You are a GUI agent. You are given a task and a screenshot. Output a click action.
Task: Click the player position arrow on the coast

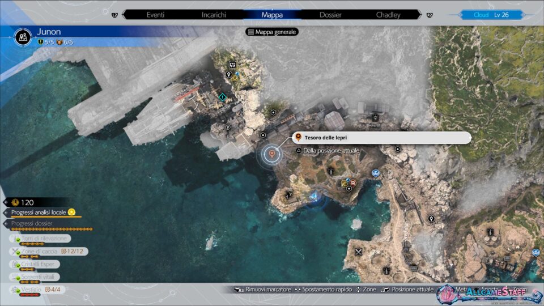pyautogui.click(x=315, y=197)
